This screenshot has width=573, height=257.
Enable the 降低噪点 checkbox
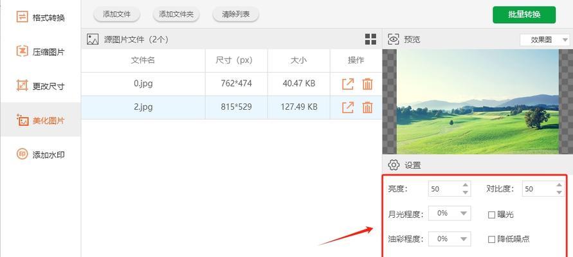pos(491,240)
